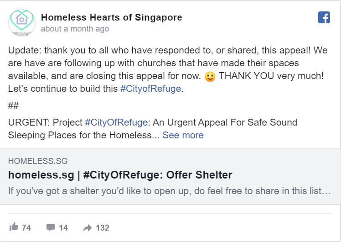This screenshot has width=341, height=242.
Task: Click the Facebook logo icon
Action: click(324, 18)
